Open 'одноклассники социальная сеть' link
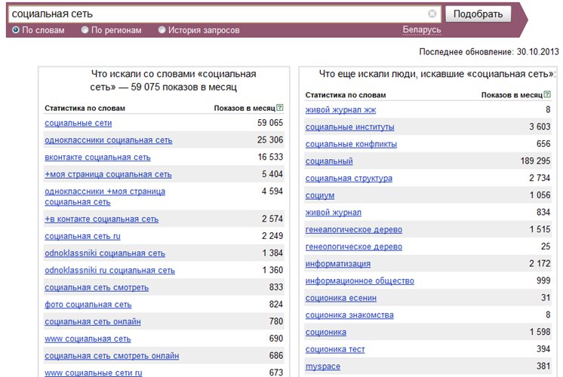The height and width of the screenshot is (377, 563). pos(109,140)
